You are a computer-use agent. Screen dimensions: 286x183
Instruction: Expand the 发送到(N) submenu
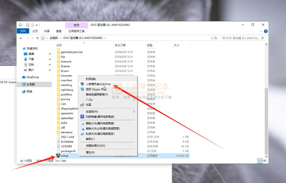pos(108,111)
